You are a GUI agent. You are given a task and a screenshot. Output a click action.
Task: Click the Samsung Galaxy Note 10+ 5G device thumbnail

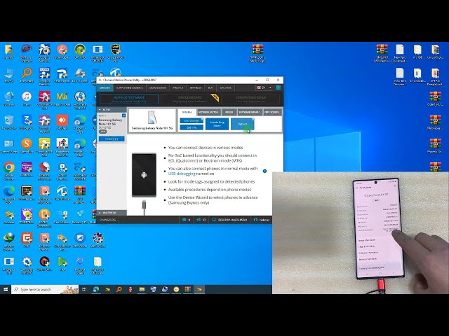pyautogui.click(x=152, y=120)
